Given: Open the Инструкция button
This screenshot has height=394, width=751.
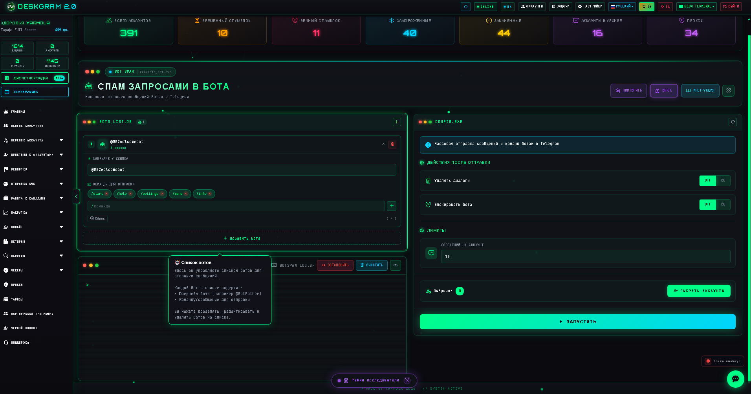Looking at the screenshot, I should [x=700, y=90].
